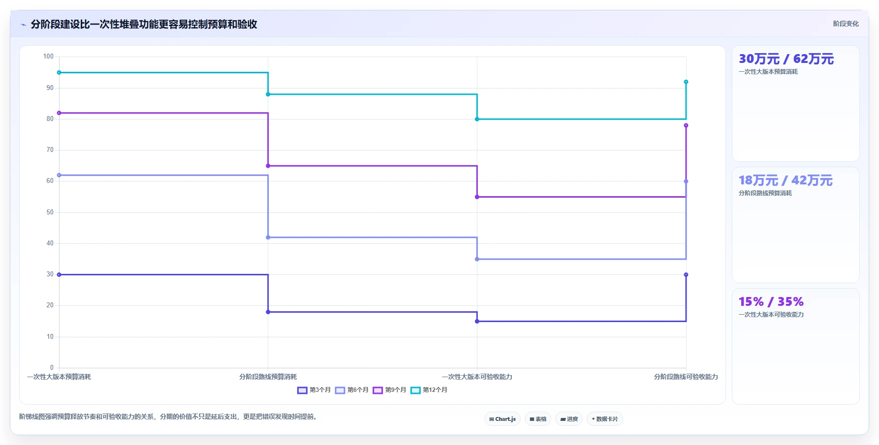Click the 第12个月 data point at value 88
879x445 pixels.
(x=268, y=94)
